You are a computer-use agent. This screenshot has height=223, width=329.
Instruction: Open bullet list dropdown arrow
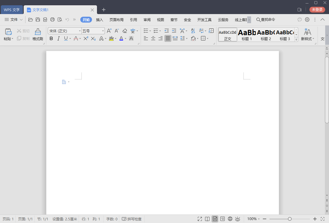pyautogui.click(x=150, y=31)
